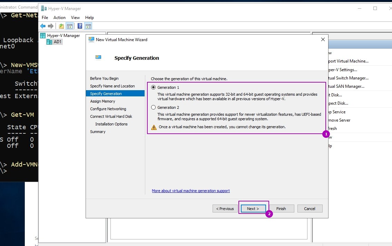The width and height of the screenshot is (392, 246).
Task: Go to Configure Networking step
Action: point(108,108)
